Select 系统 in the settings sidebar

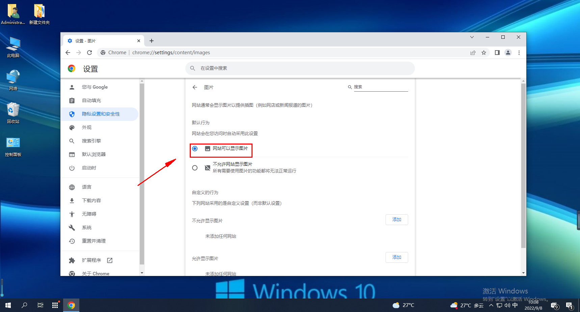pyautogui.click(x=86, y=227)
